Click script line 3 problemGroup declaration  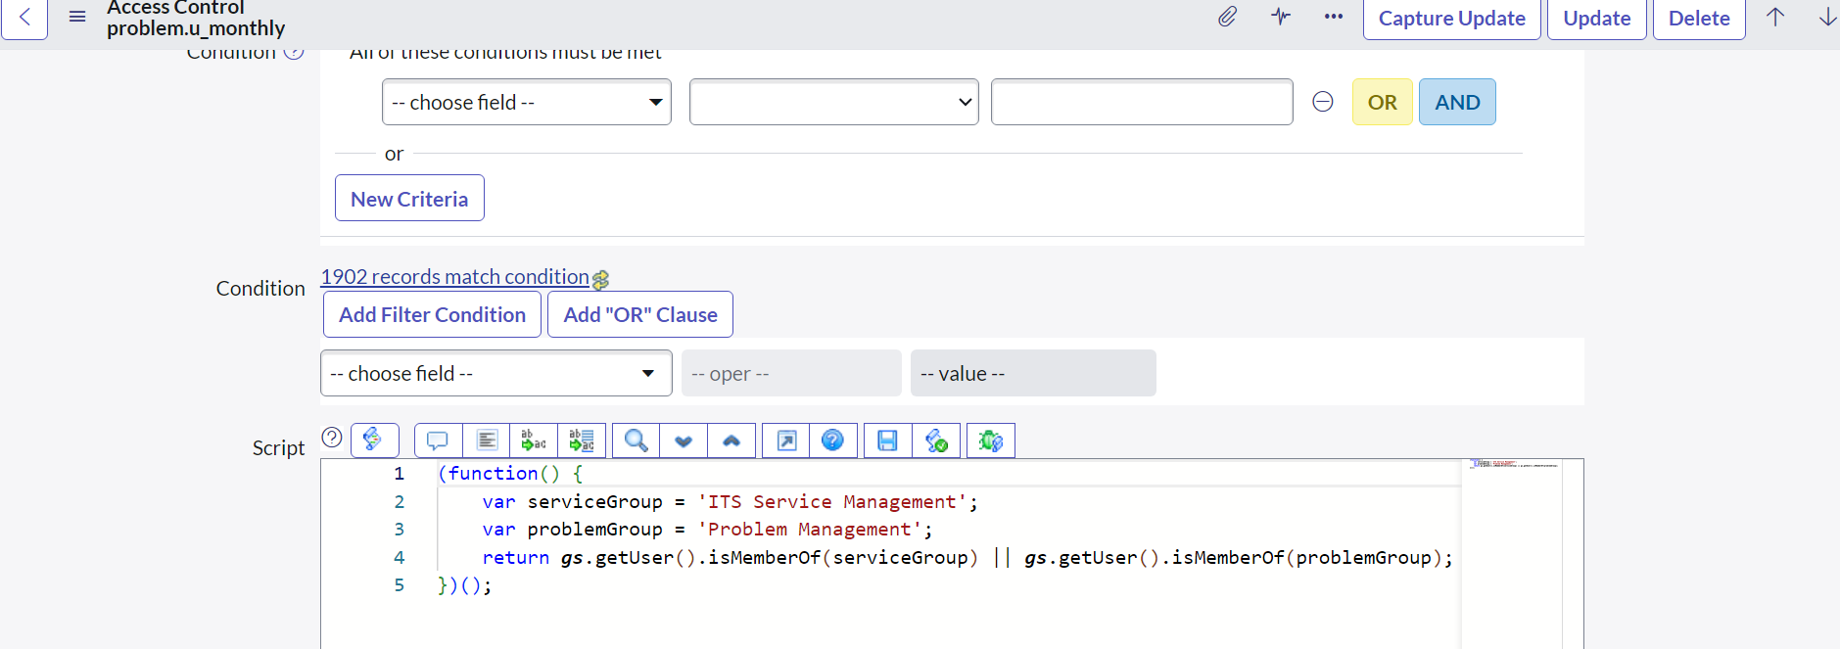click(x=707, y=529)
